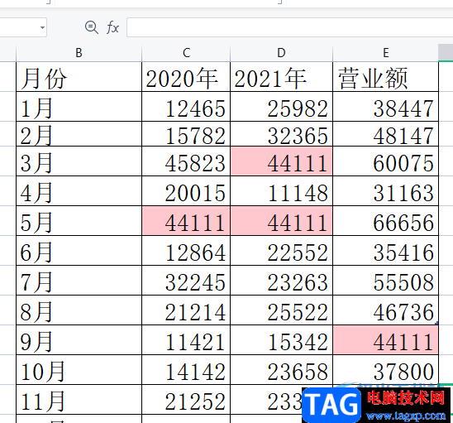The width and height of the screenshot is (453, 423).
Task: Click cell with value 20015
Action: tap(186, 191)
